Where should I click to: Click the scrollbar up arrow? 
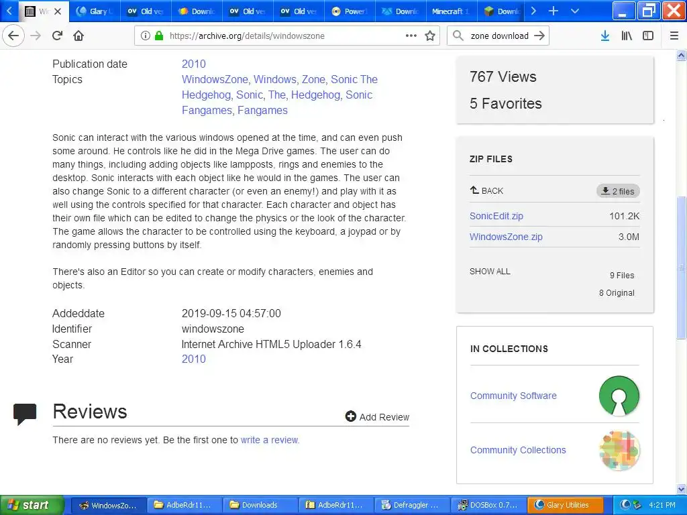pos(681,55)
